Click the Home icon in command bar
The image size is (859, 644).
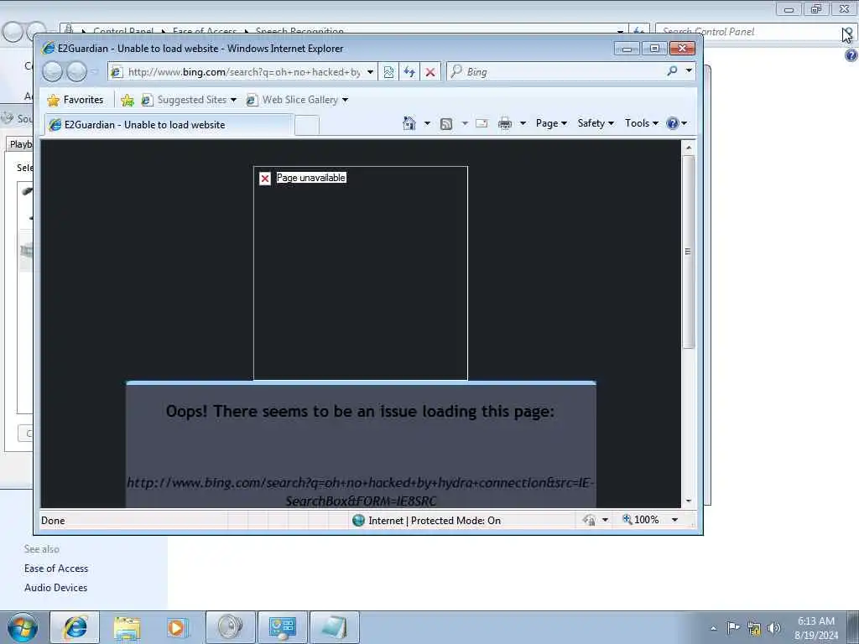tap(409, 123)
